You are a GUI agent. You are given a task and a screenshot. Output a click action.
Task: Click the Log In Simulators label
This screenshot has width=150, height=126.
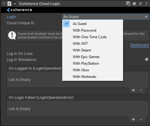(x=21, y=60)
